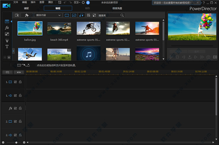Open the Title Room T icon

7,47
